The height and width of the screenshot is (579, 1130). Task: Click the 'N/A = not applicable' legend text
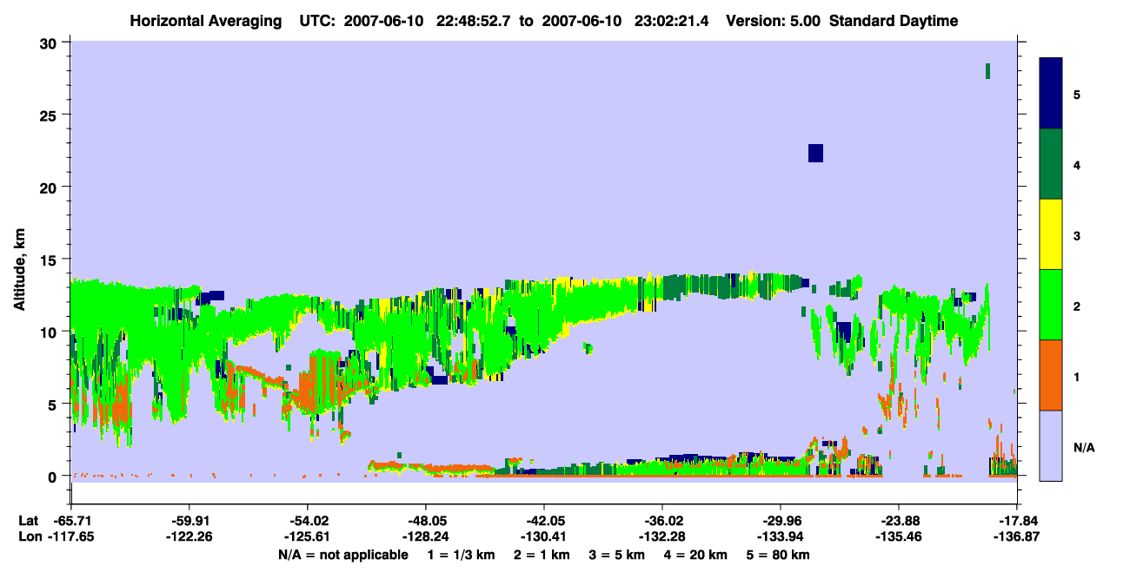pyautogui.click(x=342, y=555)
